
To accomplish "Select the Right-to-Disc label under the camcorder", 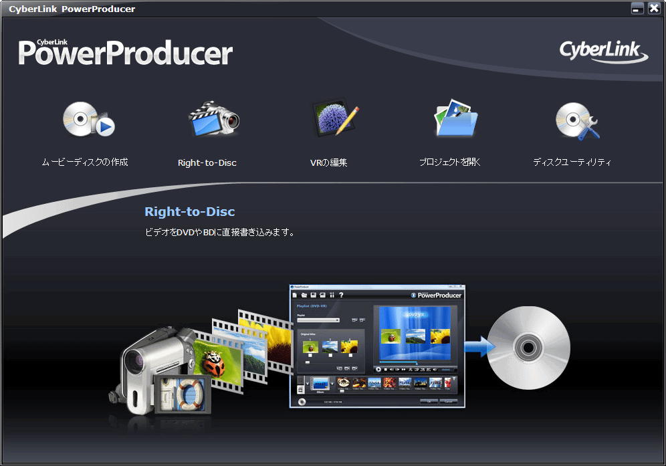I will click(207, 162).
